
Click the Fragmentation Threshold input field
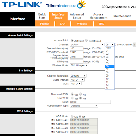tap(77, 57)
